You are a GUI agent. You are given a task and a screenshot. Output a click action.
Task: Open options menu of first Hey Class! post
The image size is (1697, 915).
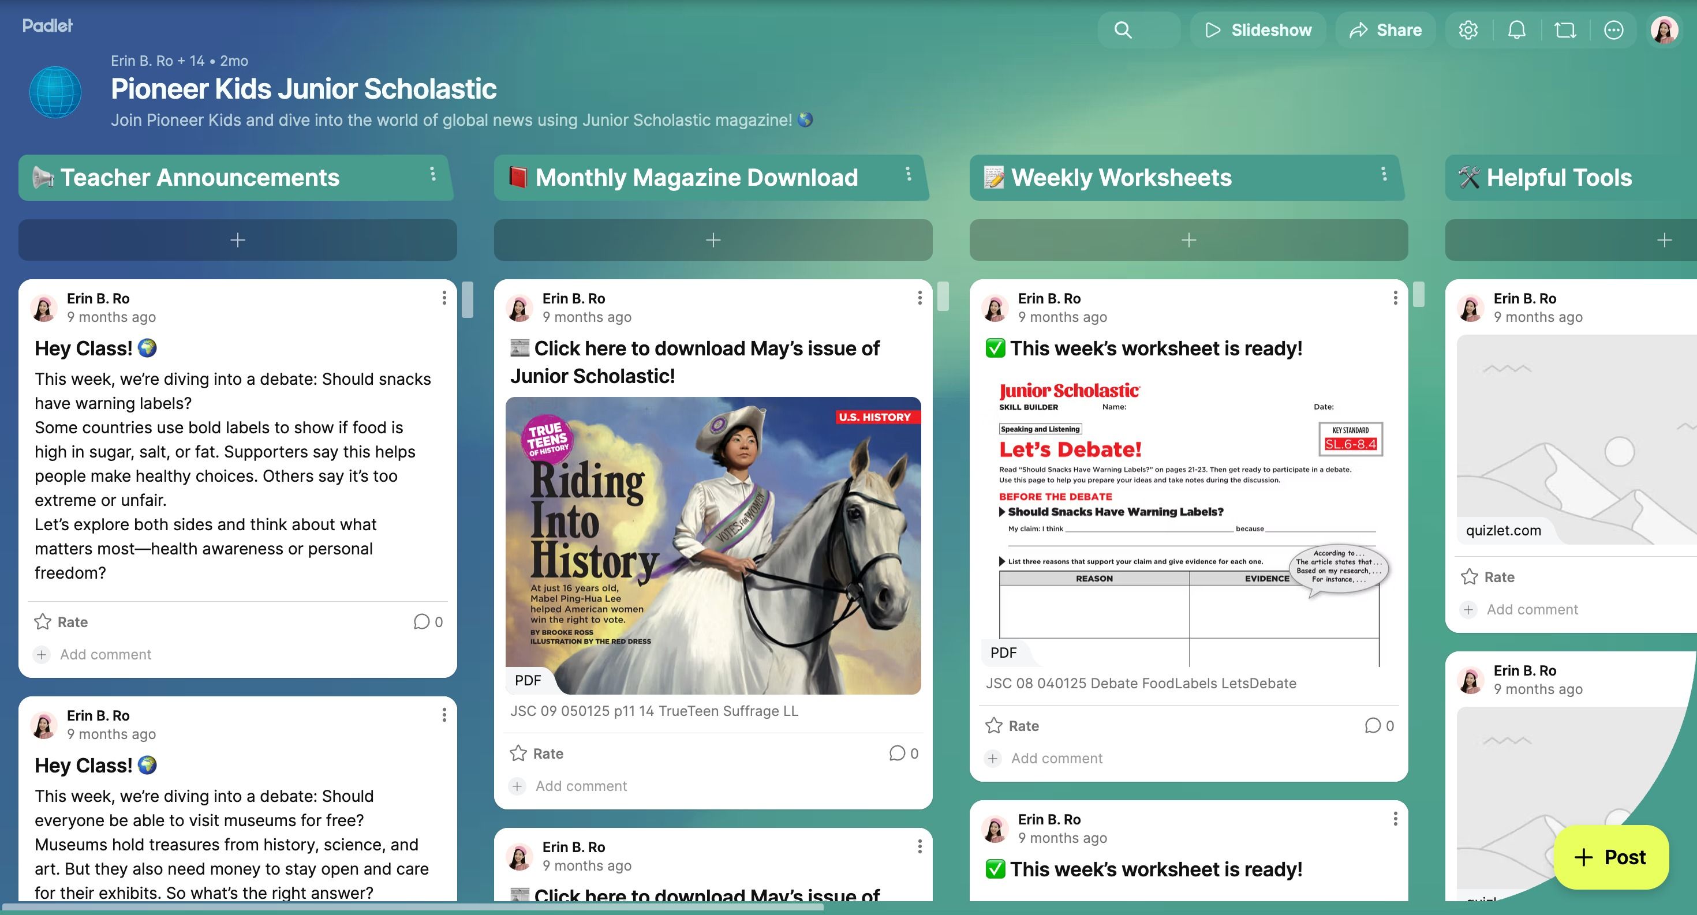point(444,298)
